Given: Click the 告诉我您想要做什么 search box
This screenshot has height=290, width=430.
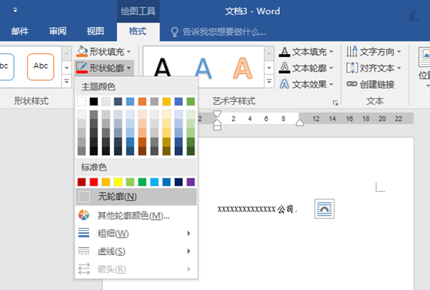Looking at the screenshot, I should pyautogui.click(x=224, y=32).
